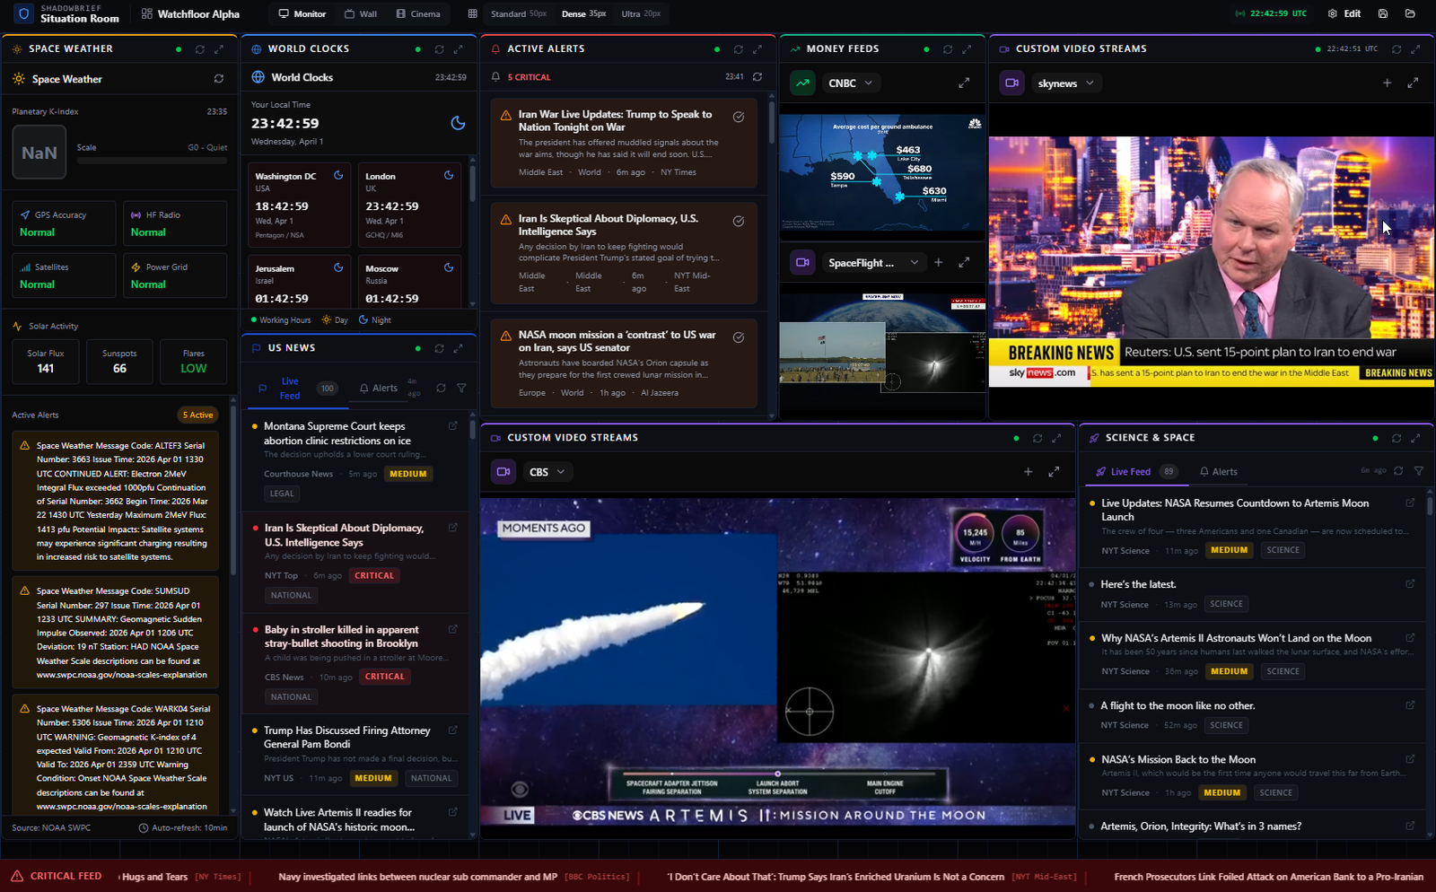This screenshot has width=1436, height=892.
Task: Click the CNBC ambulance cost map video
Action: coord(882,173)
